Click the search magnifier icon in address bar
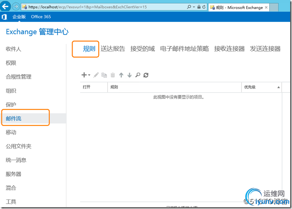Viewport: 292px width, 209px height. (x=189, y=7)
